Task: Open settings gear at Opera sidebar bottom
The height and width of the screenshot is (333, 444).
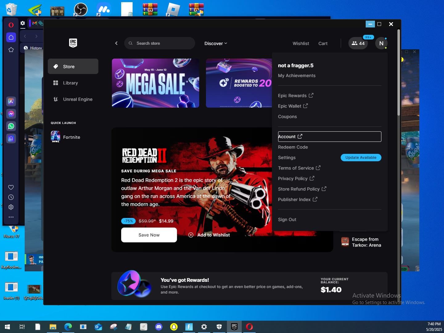Action: (x=11, y=207)
